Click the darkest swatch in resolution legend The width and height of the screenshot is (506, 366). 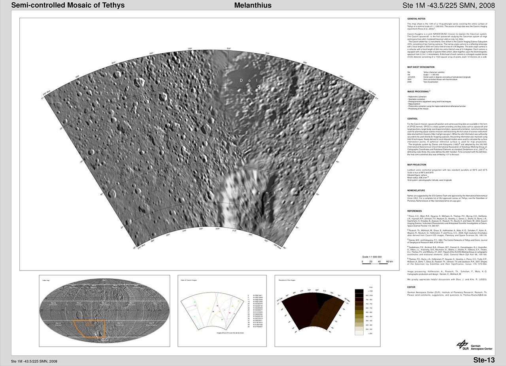coord(359,291)
